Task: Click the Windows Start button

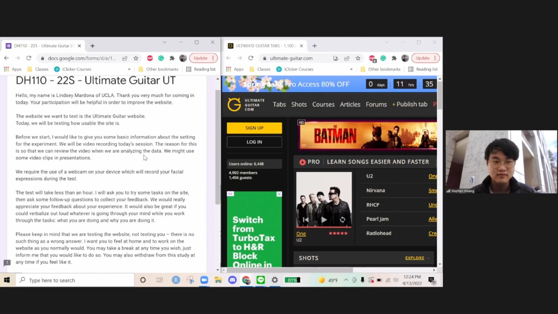Action: (x=7, y=280)
